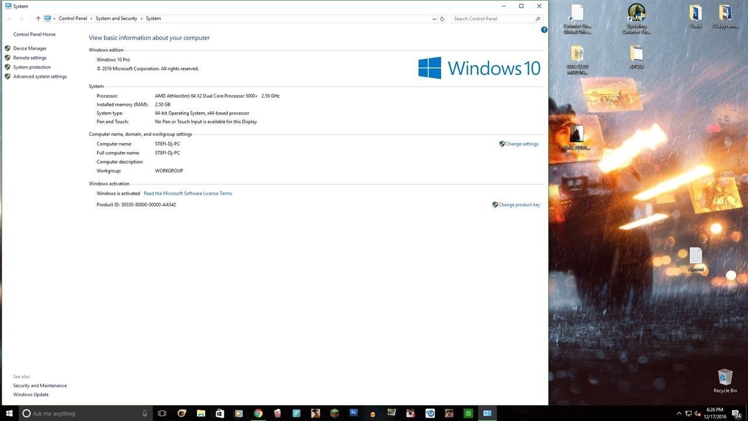The height and width of the screenshot is (421, 748).
Task: Refresh the Control Panel page
Action: 442,19
